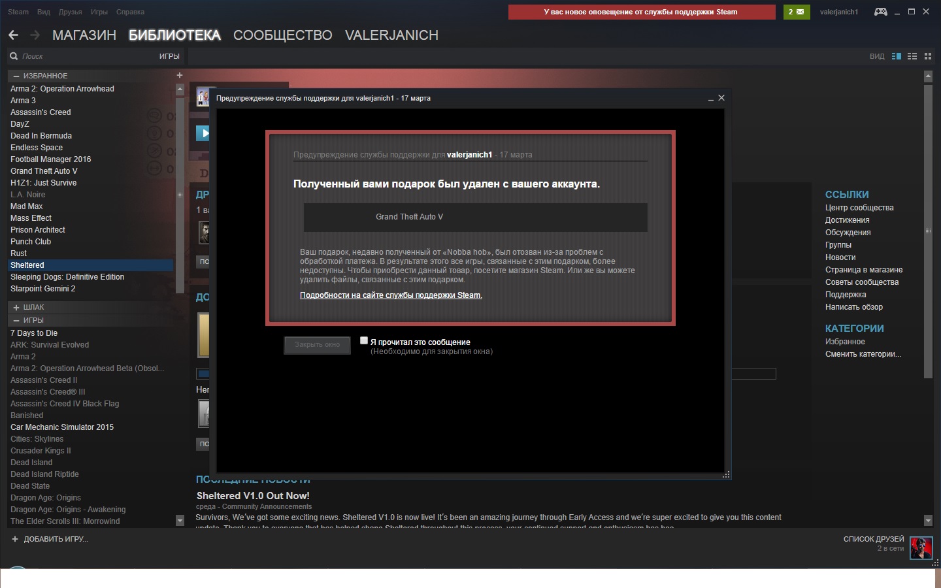The width and height of the screenshot is (941, 588).
Task: Click the Закрыть окно button
Action: point(317,345)
